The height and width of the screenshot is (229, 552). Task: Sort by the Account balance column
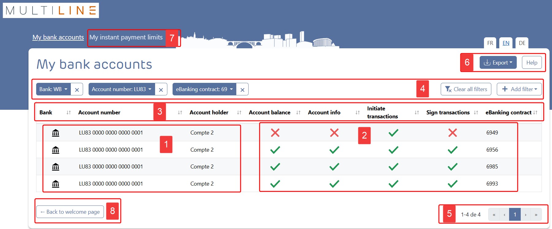tap(298, 113)
